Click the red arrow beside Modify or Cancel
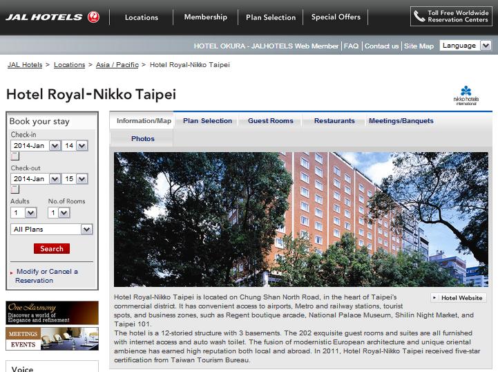 (x=12, y=273)
